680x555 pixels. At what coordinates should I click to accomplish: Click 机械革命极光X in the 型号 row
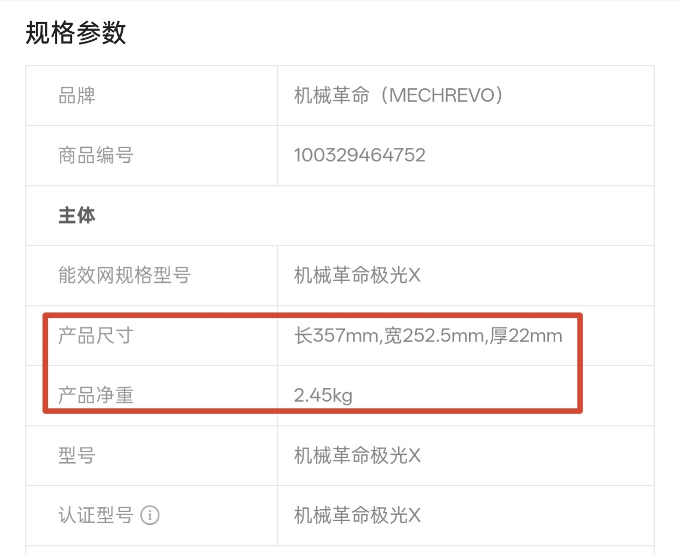click(357, 456)
